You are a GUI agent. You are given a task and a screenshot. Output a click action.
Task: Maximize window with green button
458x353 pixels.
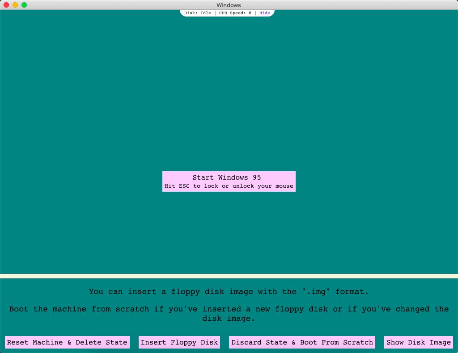pyautogui.click(x=24, y=5)
